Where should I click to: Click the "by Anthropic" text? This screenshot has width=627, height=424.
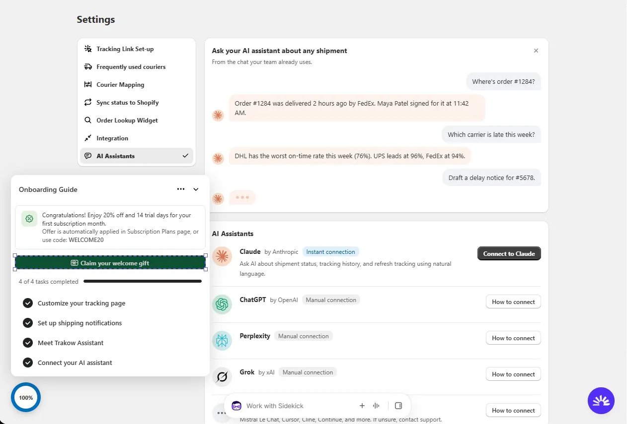click(x=281, y=252)
